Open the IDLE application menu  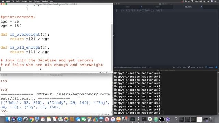[x=8, y=1]
